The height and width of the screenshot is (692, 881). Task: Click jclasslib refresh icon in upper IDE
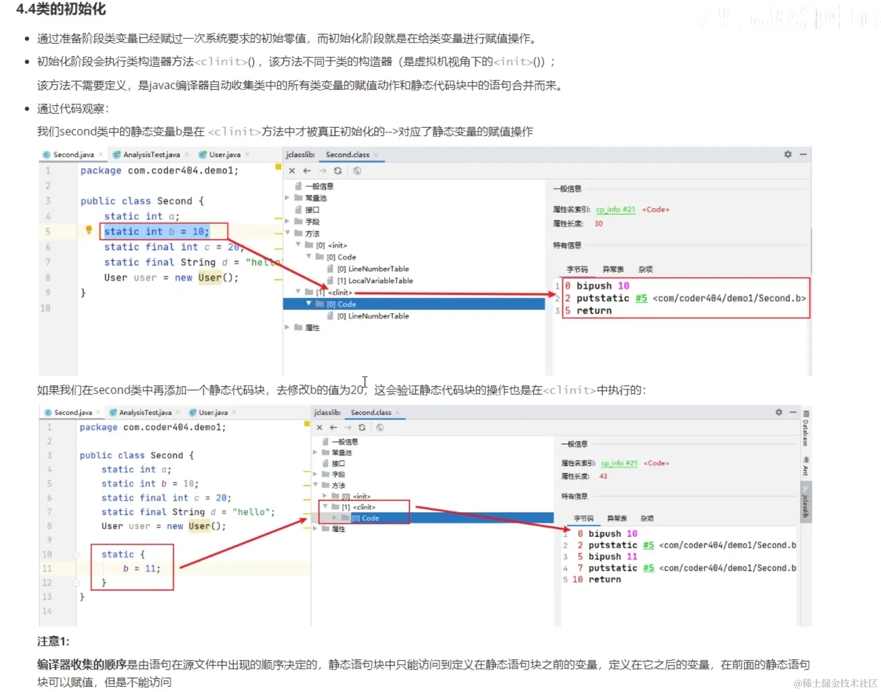point(338,171)
